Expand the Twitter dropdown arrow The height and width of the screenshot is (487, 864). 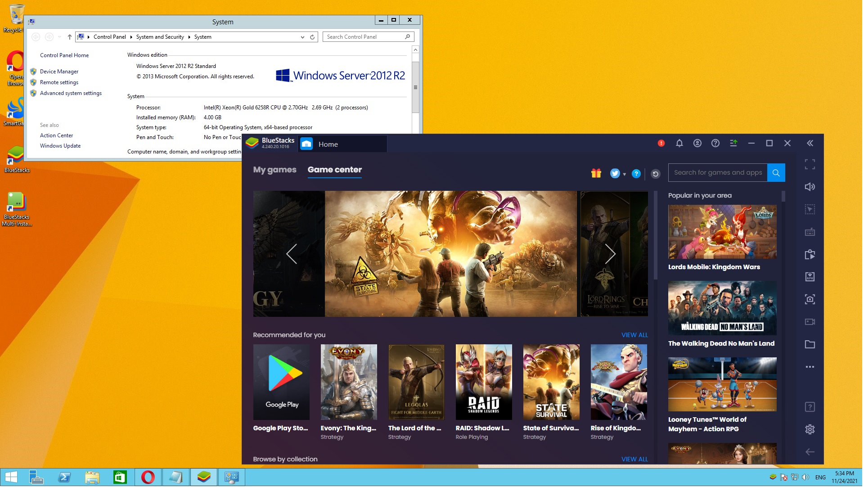[625, 174]
